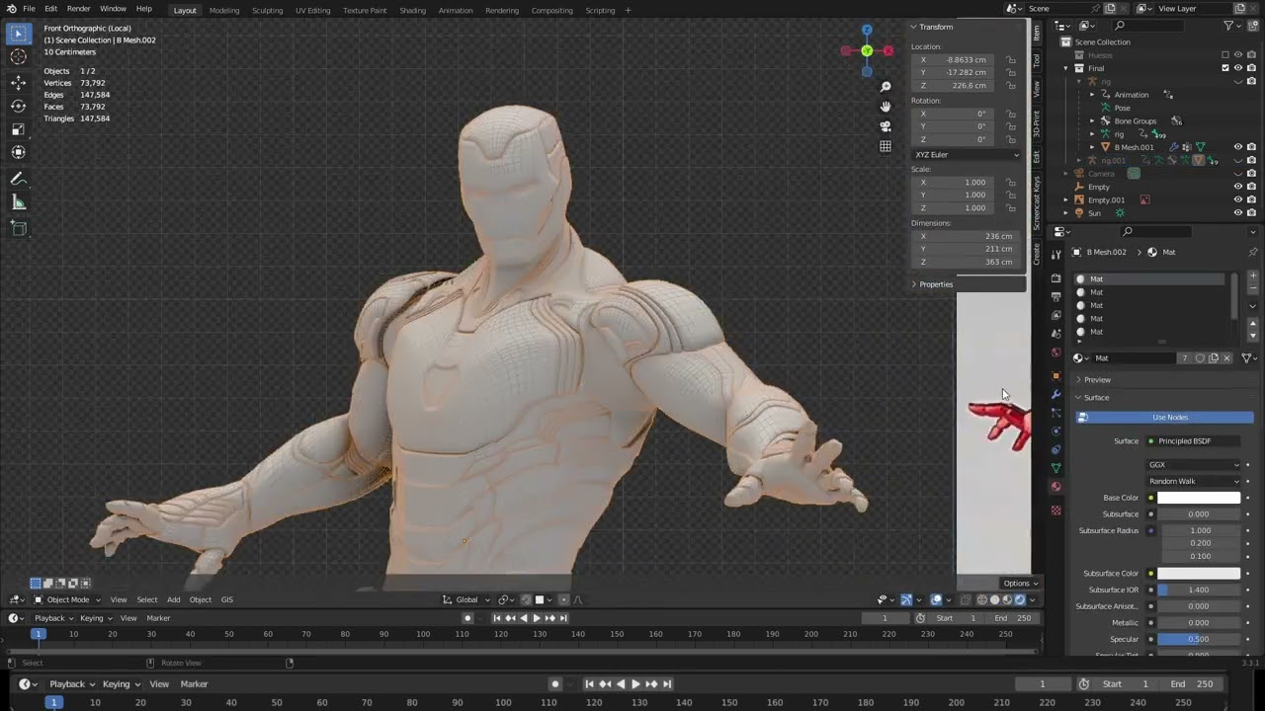Hide the Empty object with eye icon
Image resolution: width=1265 pixels, height=711 pixels.
click(1238, 187)
